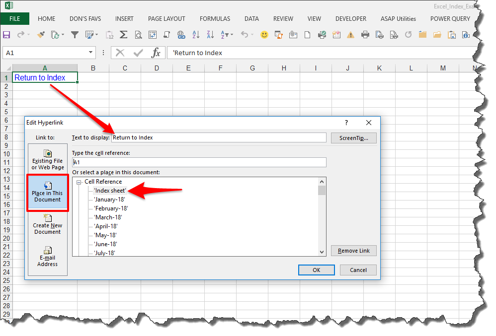Sort Z to A using the toolbar icon
The width and height of the screenshot is (496, 336).
click(x=209, y=35)
